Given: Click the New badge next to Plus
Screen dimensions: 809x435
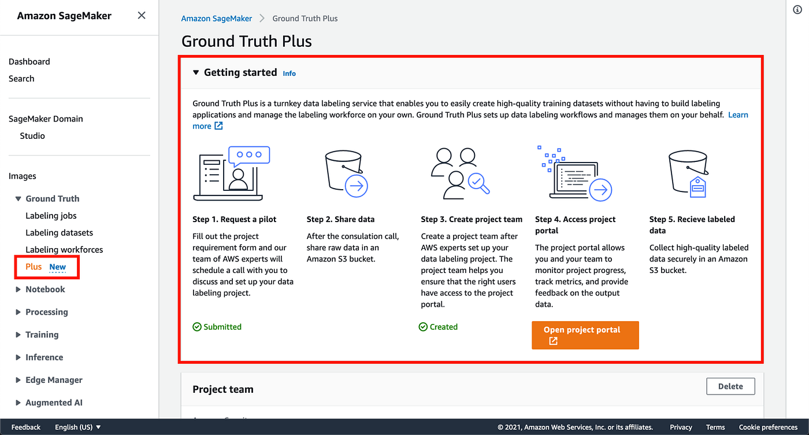Looking at the screenshot, I should [58, 267].
